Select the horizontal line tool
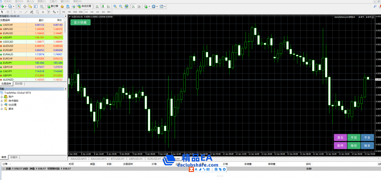Image resolution: width=381 pixels, height=180 pixels. (x=20, y=12)
